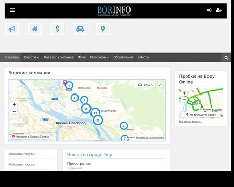Open the dollar sign icon

click(57, 29)
